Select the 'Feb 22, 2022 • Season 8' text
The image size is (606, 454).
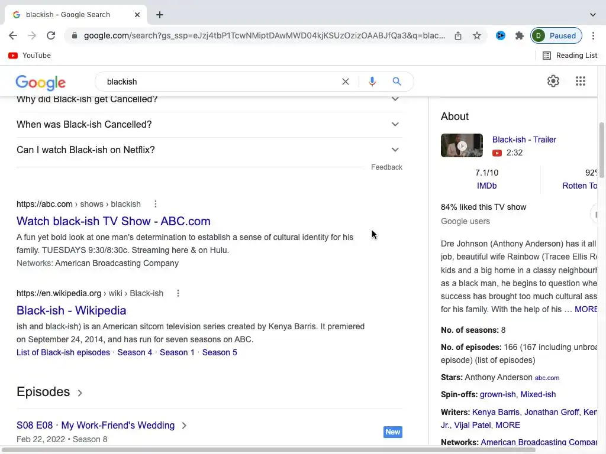click(62, 440)
